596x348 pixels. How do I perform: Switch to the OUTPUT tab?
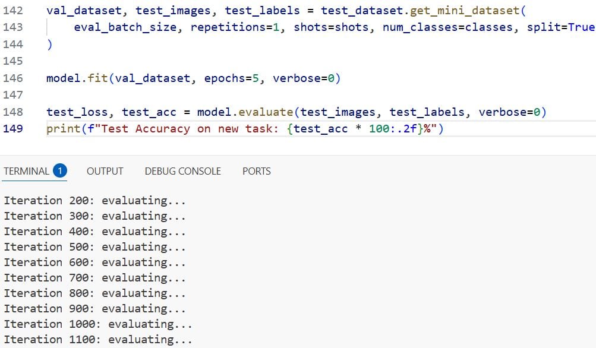click(105, 170)
